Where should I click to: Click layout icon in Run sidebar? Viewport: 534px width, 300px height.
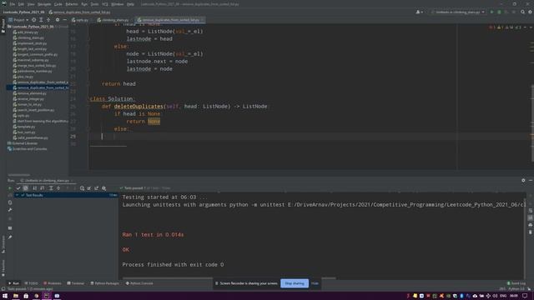[x=10, y=227]
